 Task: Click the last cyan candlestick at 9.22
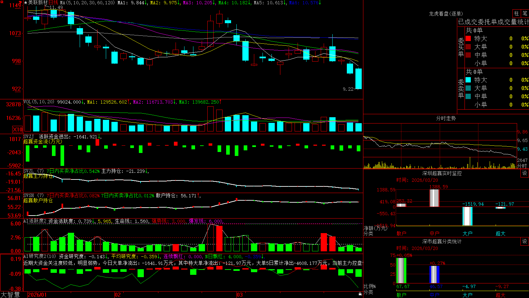pos(358,79)
